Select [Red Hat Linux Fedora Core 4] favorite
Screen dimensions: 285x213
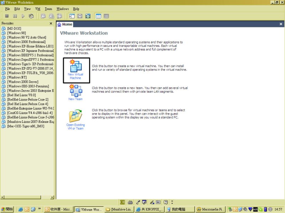[x=28, y=104]
